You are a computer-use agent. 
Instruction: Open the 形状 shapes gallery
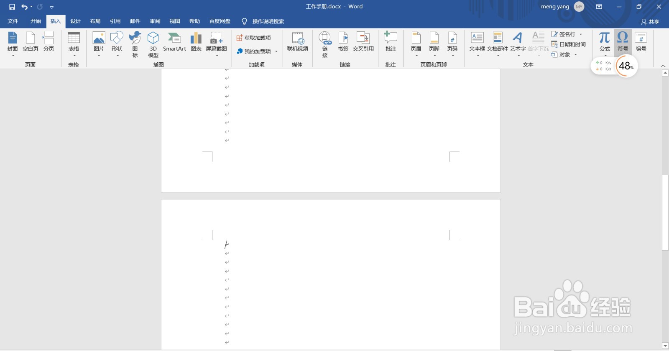coord(117,44)
